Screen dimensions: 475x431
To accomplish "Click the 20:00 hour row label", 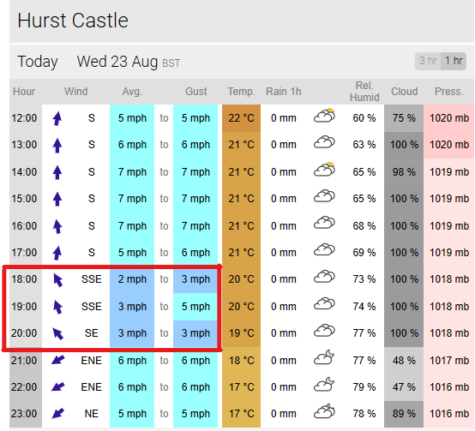I will click(x=24, y=333).
